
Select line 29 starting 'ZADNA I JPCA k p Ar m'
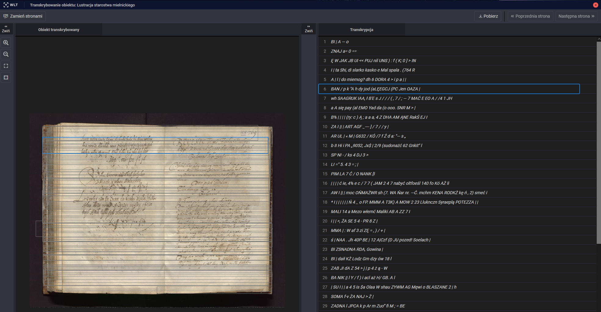point(457,306)
